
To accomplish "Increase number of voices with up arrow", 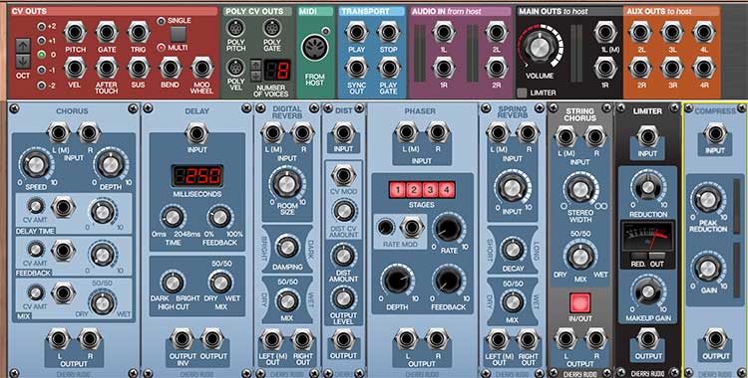I will 256,65.
